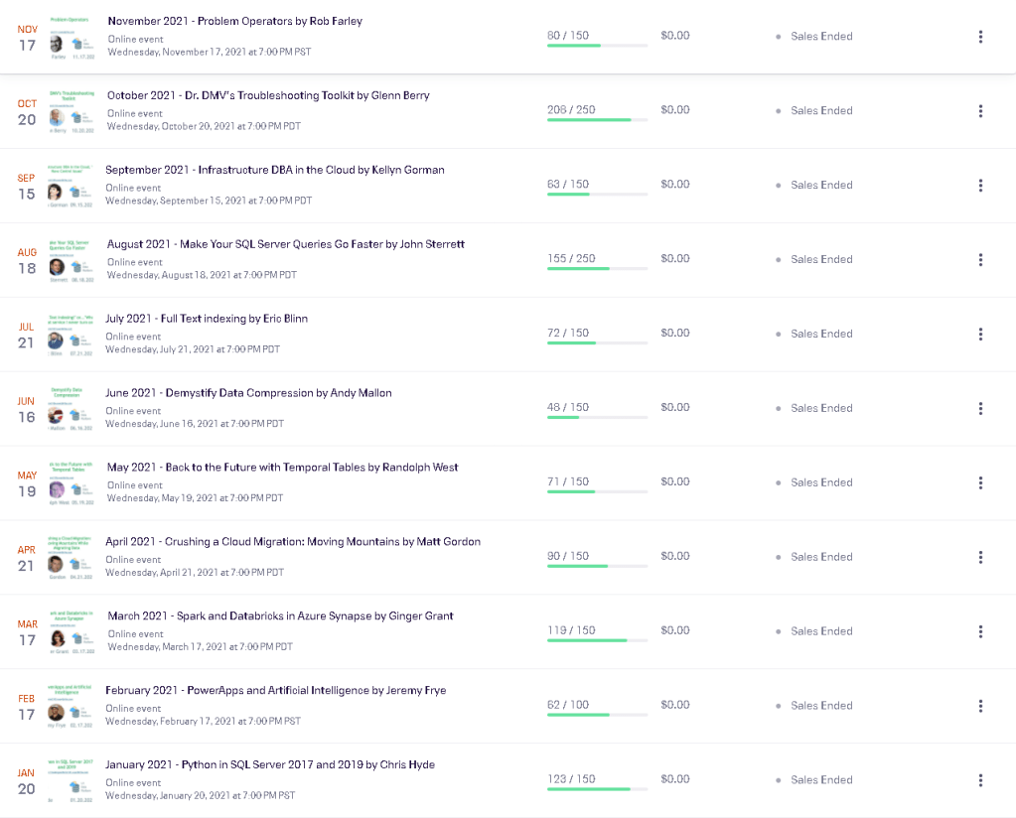1016x818 pixels.
Task: Show actions menu for June 2021 Data Compression event
Action: (x=980, y=408)
